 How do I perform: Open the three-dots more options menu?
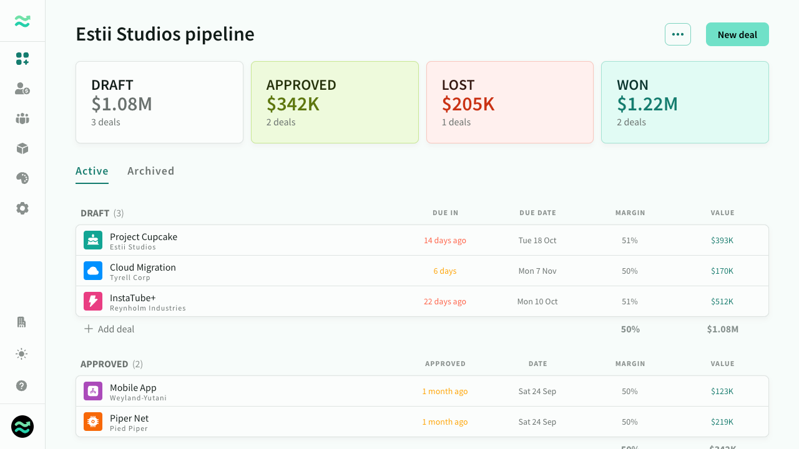[678, 34]
